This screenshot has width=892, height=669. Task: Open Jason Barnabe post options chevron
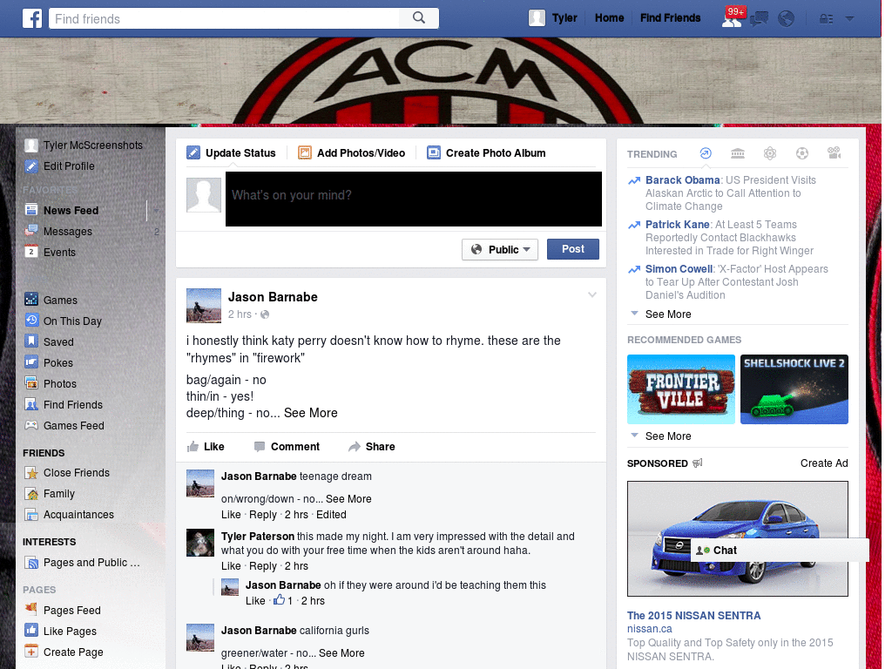[592, 294]
